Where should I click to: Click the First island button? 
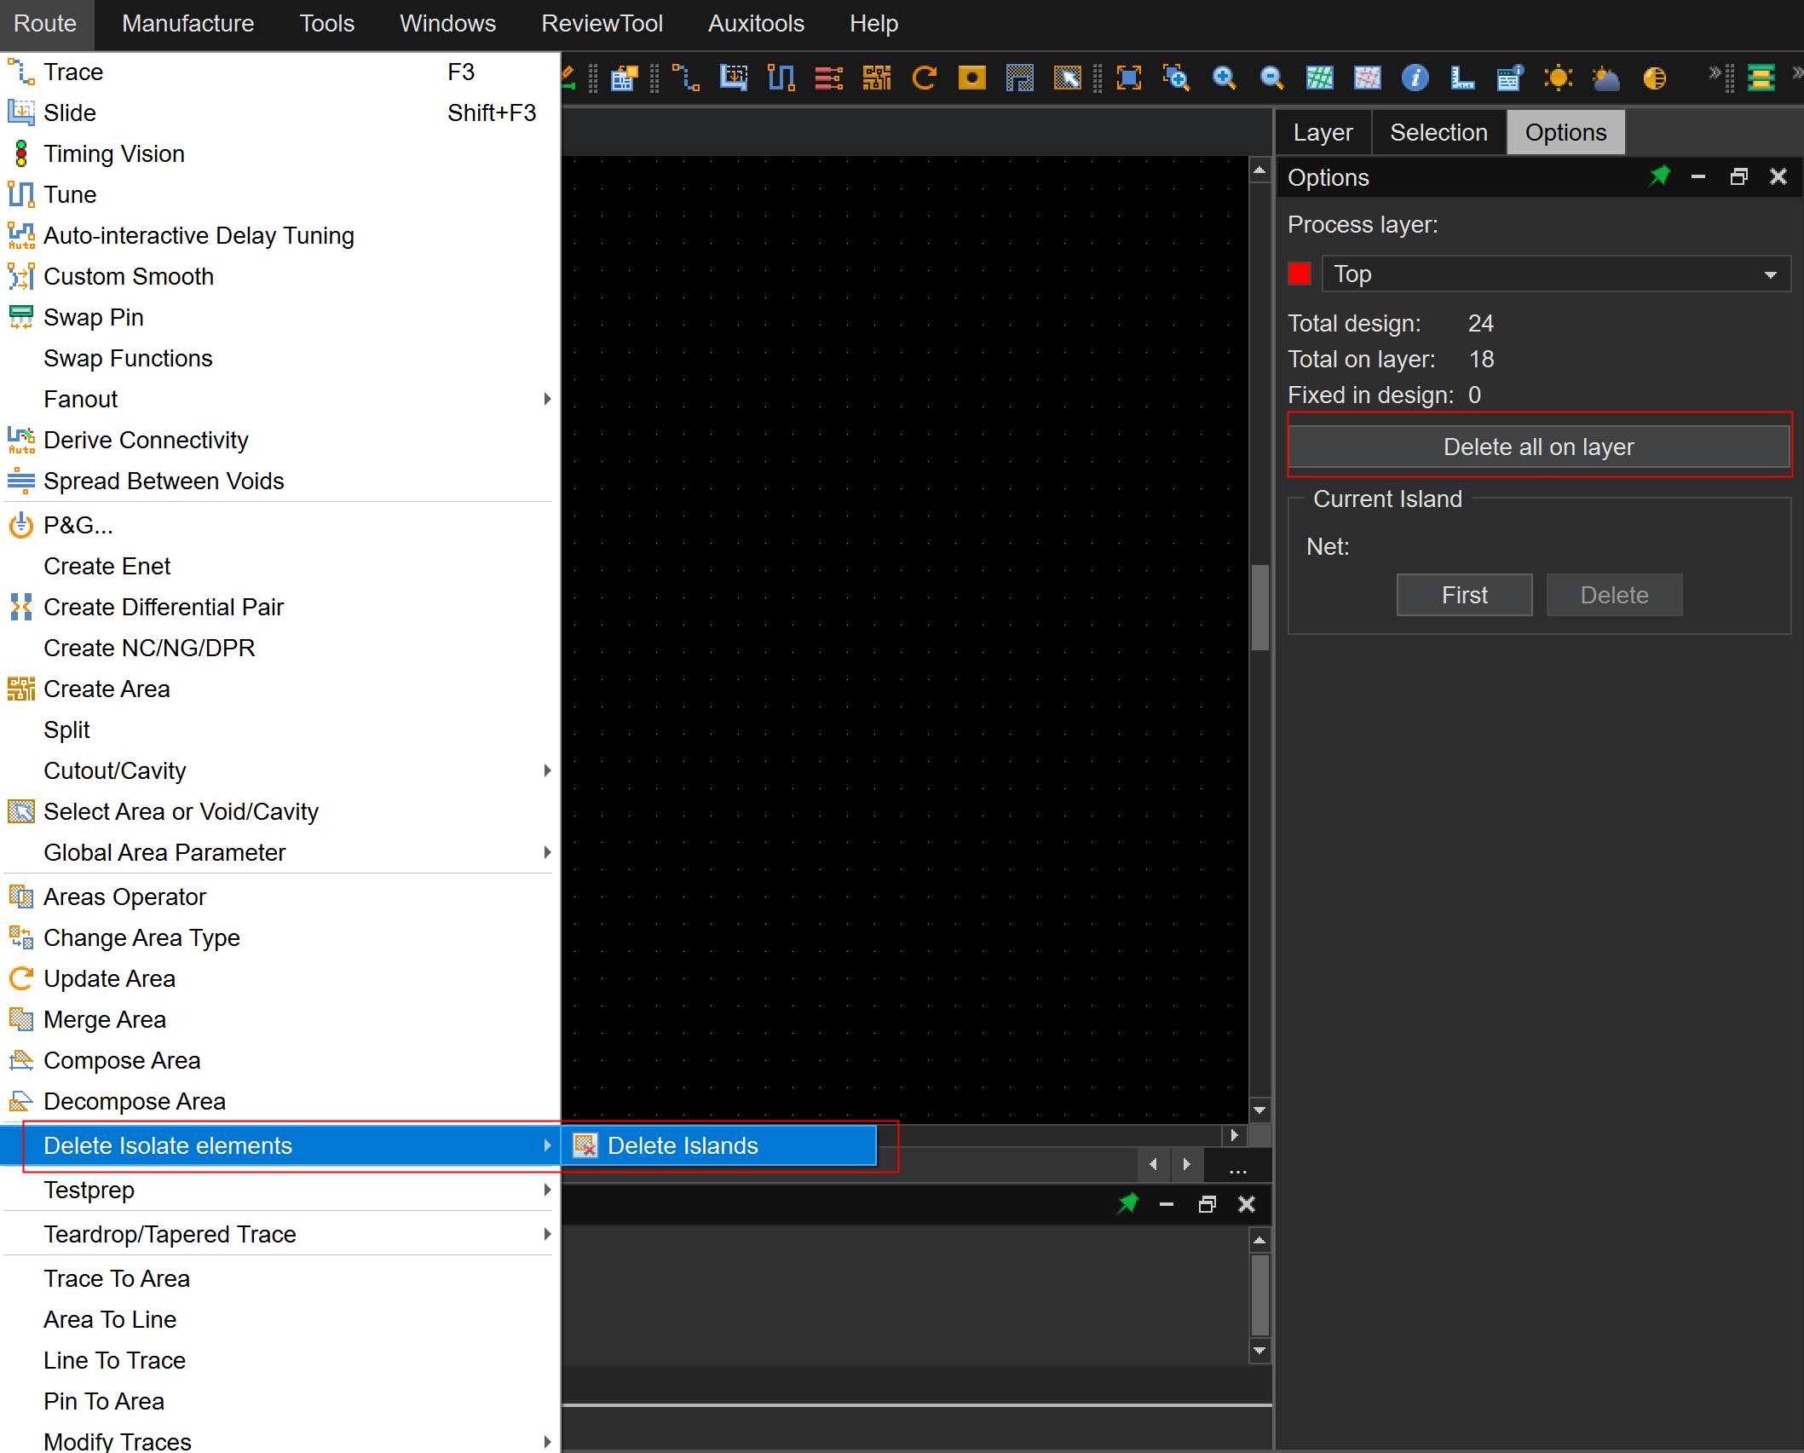1464,595
